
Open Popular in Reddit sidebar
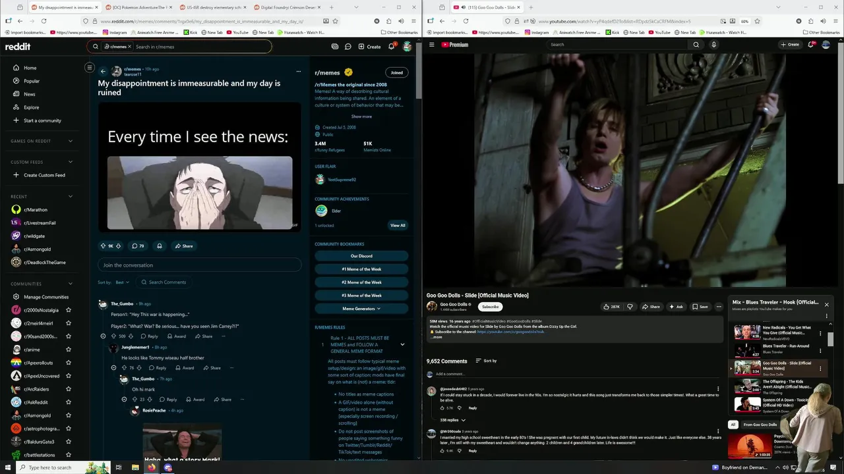point(32,81)
